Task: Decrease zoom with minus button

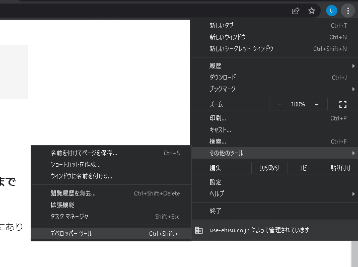Action: click(279, 104)
